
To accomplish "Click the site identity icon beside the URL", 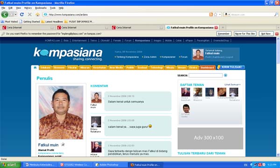I will [45, 14].
